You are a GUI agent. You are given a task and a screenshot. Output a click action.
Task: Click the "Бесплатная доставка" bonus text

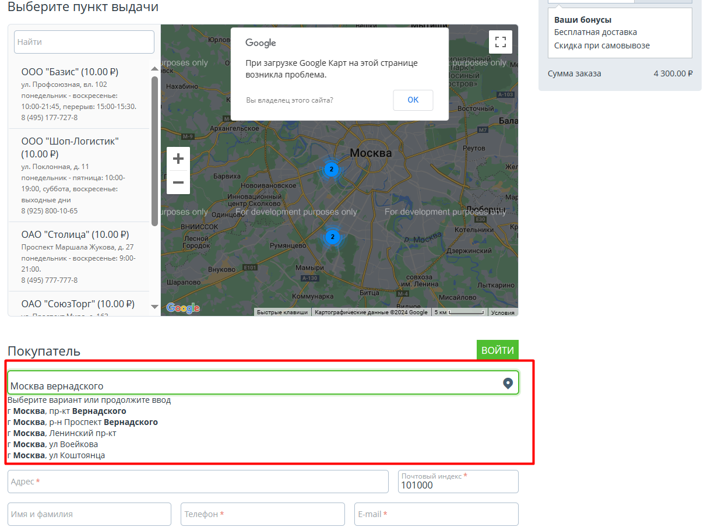pyautogui.click(x=596, y=32)
